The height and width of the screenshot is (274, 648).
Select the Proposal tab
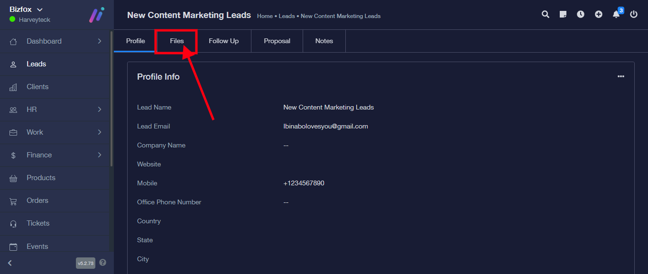coord(277,41)
